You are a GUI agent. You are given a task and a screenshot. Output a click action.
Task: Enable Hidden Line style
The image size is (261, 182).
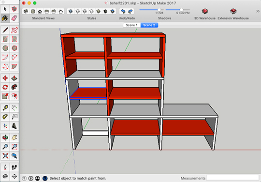point(91,11)
